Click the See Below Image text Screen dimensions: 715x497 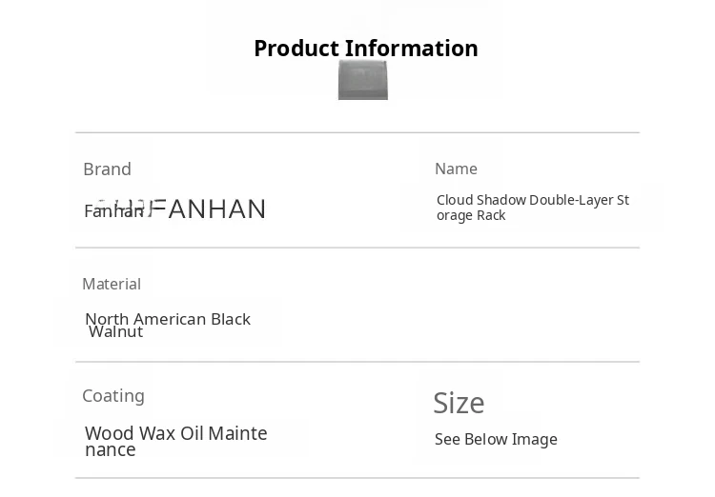click(x=496, y=439)
